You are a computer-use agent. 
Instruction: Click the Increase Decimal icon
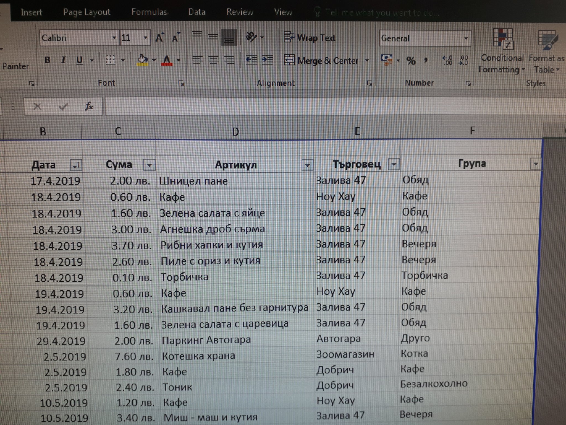[447, 60]
